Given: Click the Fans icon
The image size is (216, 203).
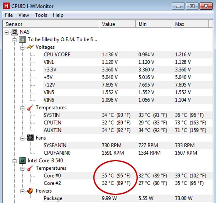Looking at the screenshot, I should pos(30,138).
